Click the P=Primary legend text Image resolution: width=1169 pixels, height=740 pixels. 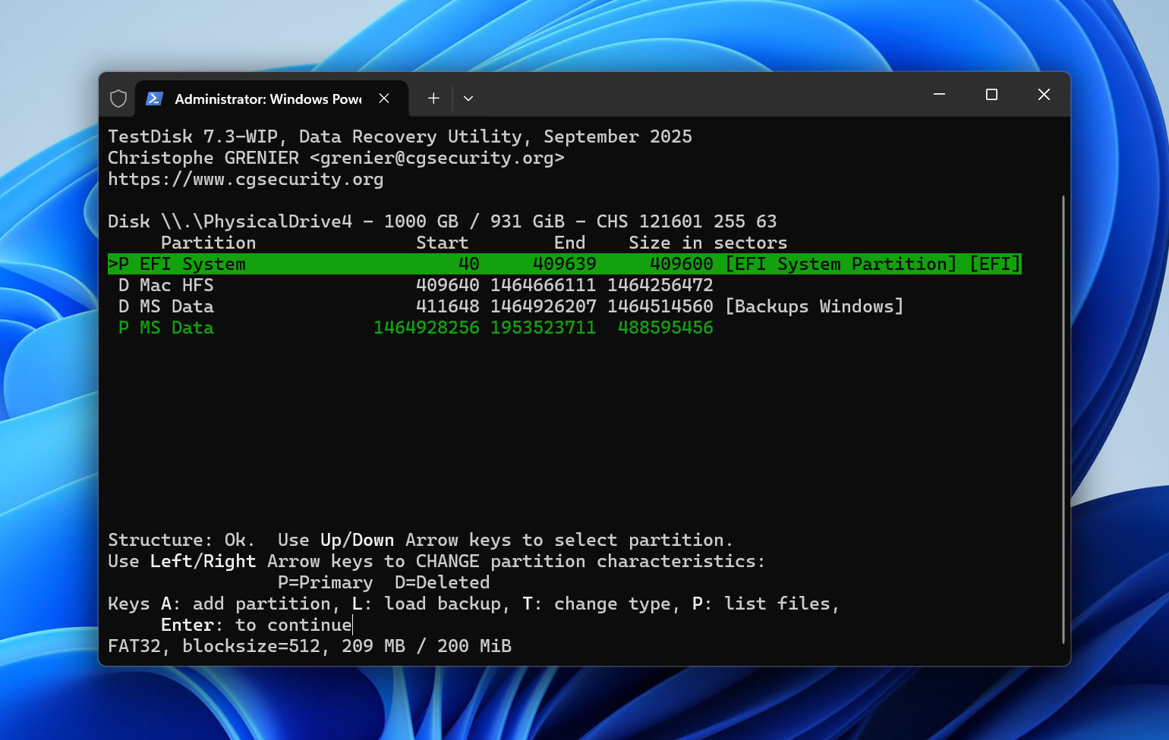click(325, 582)
